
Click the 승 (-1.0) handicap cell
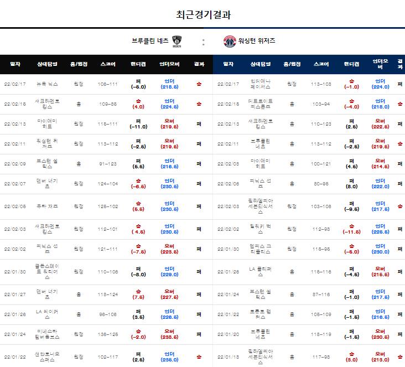tap(351, 84)
